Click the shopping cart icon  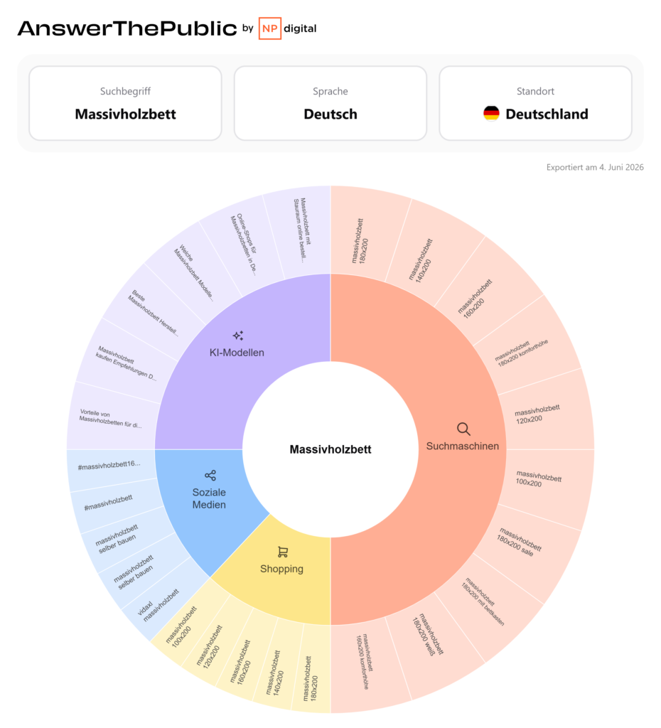click(283, 552)
